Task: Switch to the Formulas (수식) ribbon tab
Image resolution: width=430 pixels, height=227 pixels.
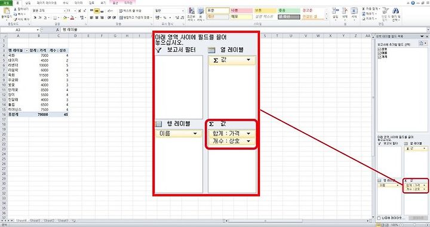Action: [66, 3]
